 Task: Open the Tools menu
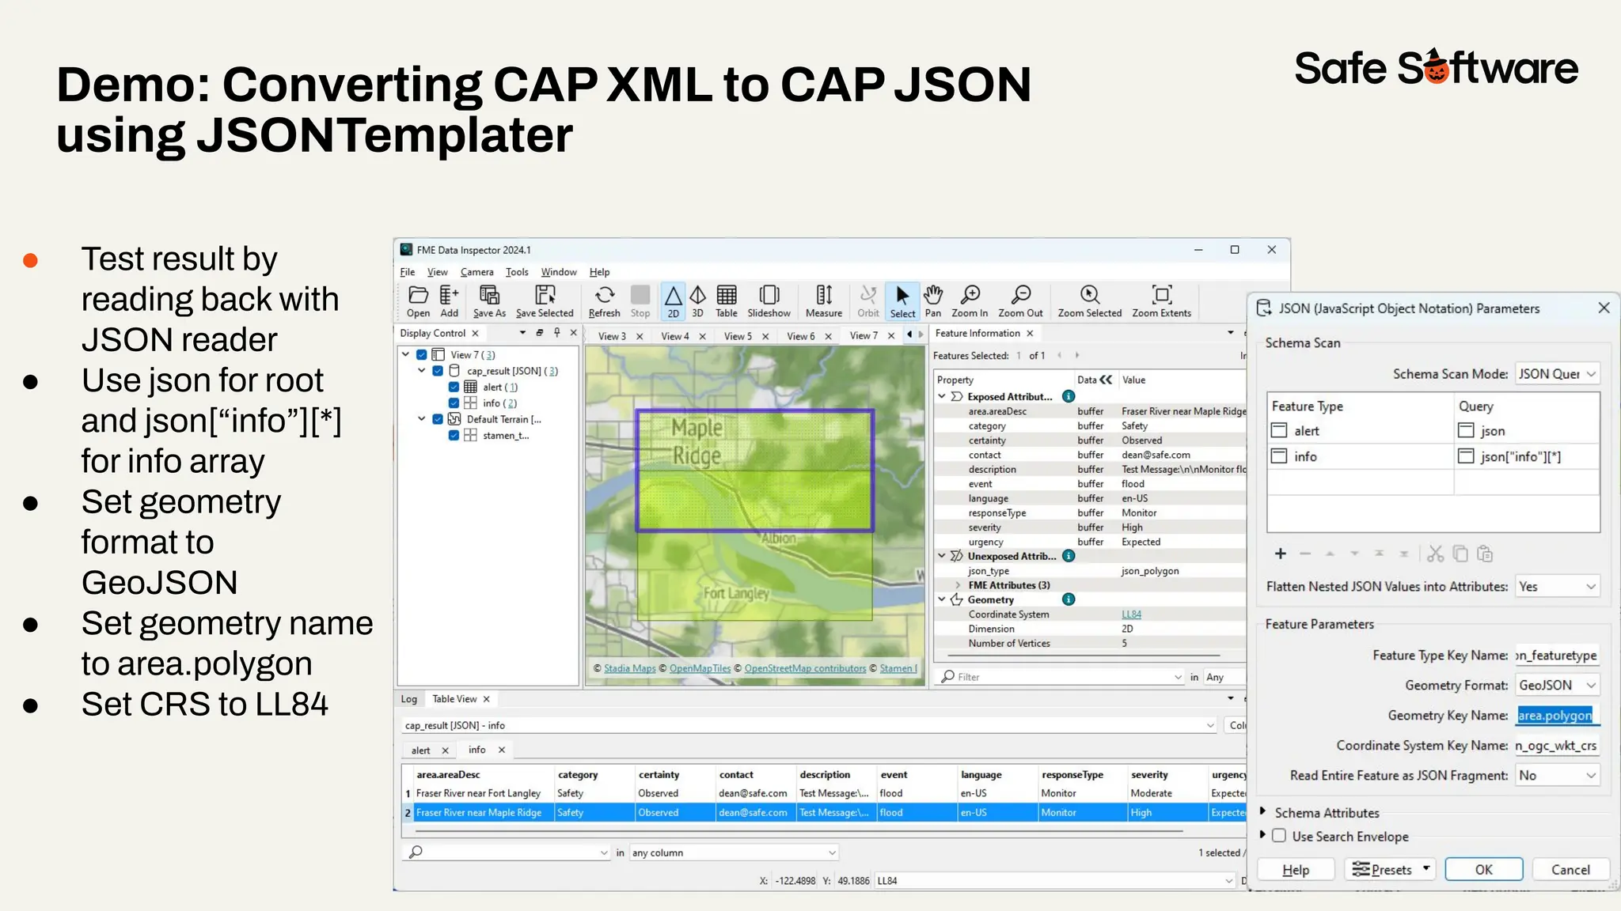point(517,272)
